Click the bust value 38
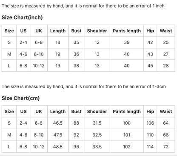 [x=76, y=66]
